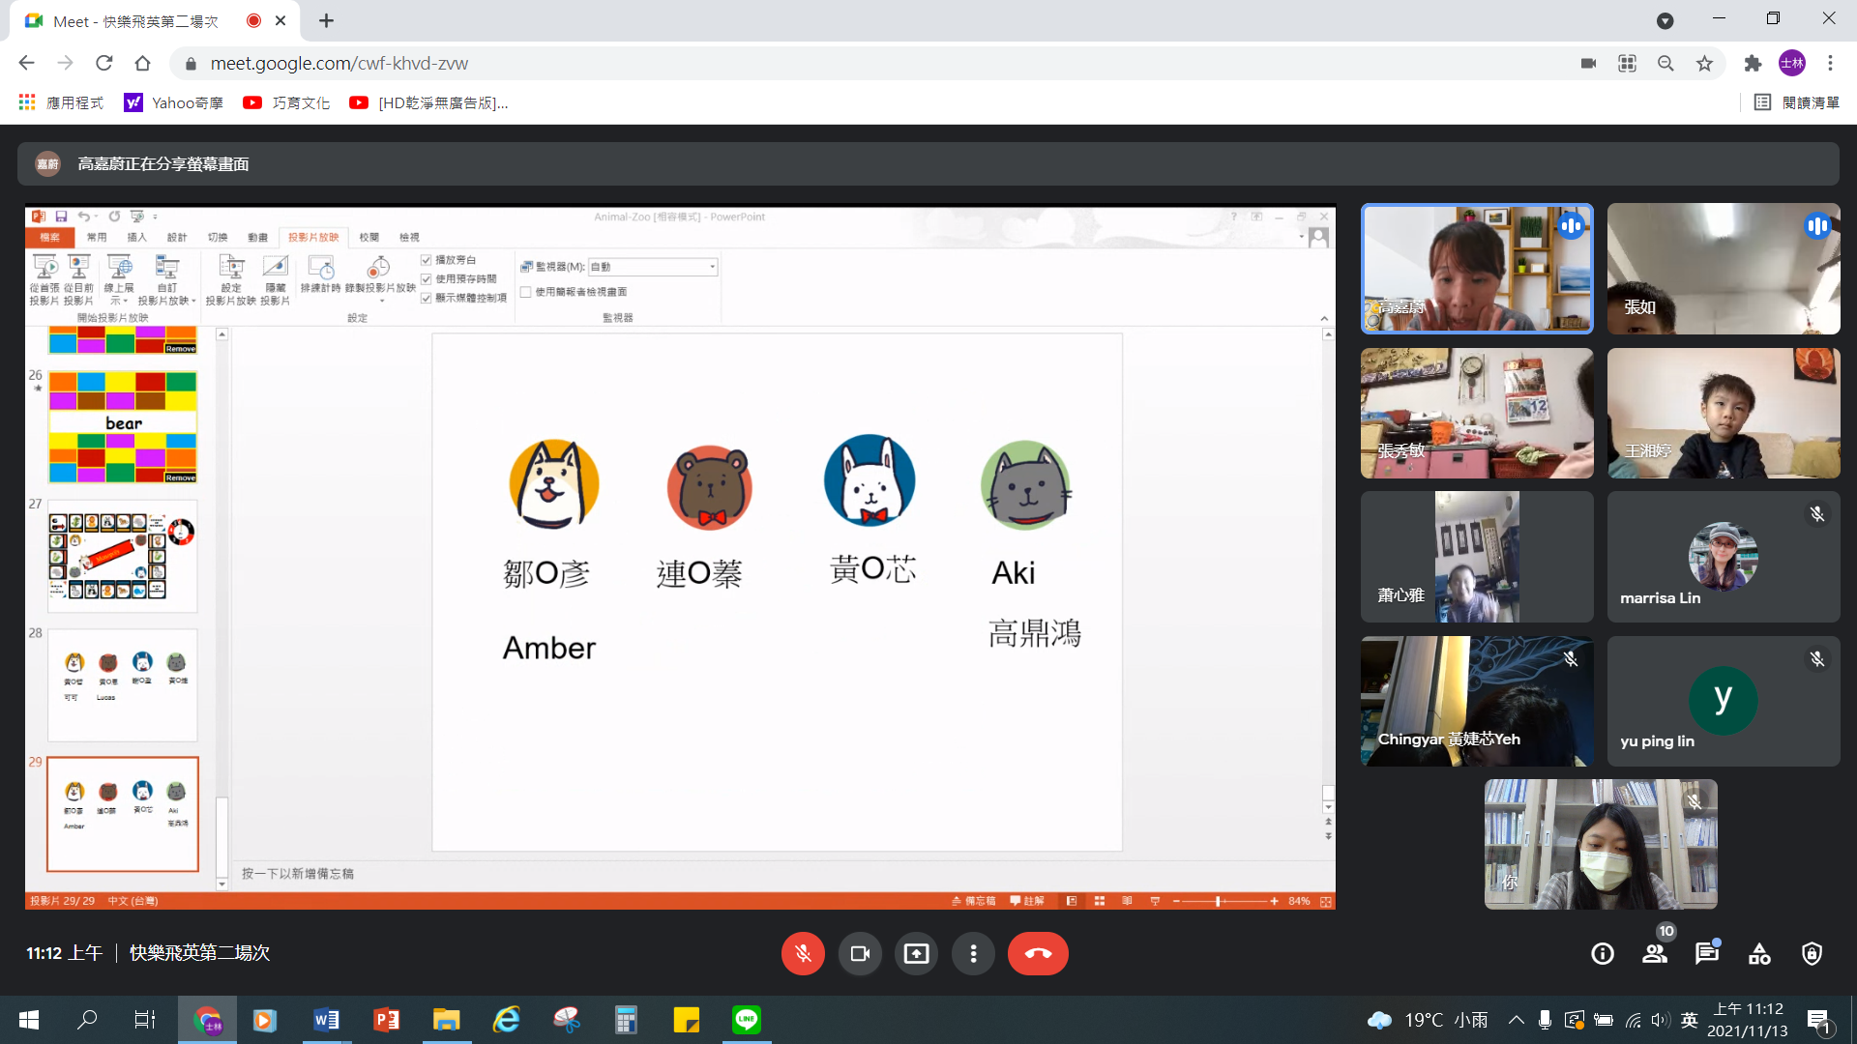
Task: Click 按一下以新增備忘稿 notes area
Action: (298, 874)
